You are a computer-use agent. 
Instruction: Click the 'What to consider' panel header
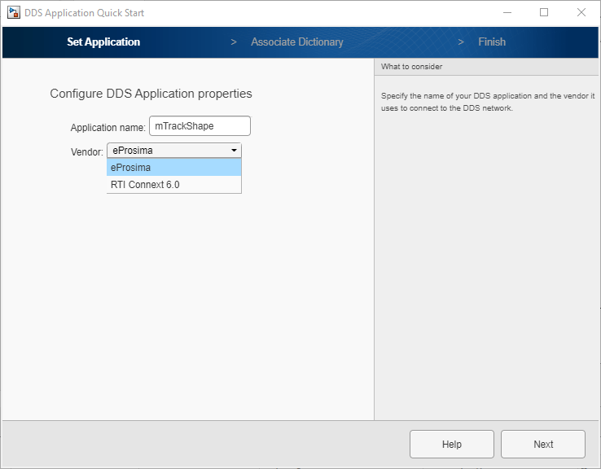(x=486, y=67)
